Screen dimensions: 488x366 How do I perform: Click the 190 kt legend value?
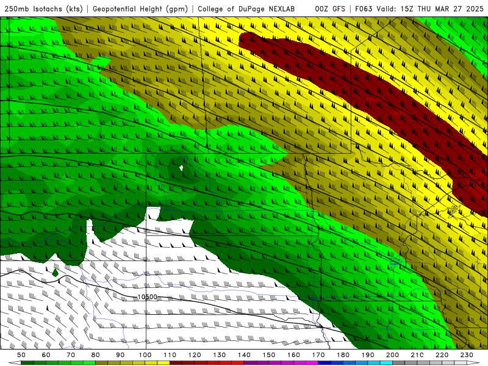(x=368, y=355)
